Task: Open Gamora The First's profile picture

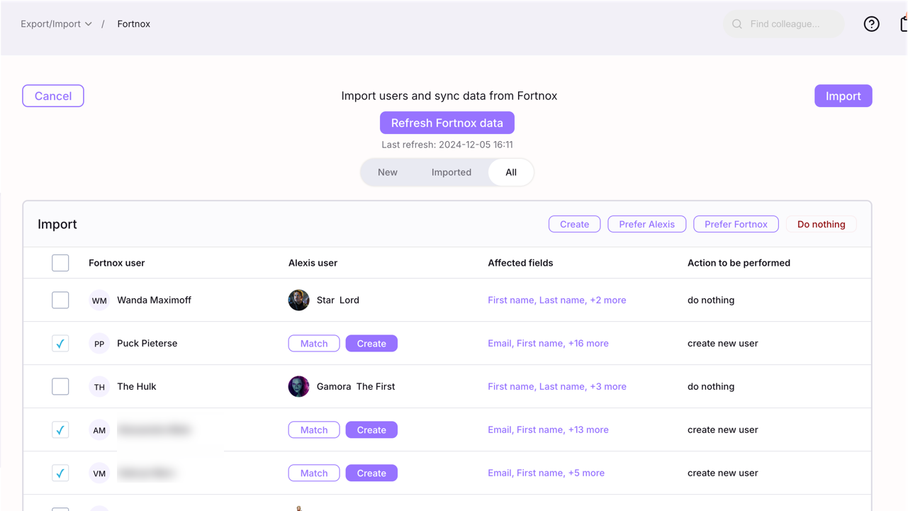Action: [299, 387]
